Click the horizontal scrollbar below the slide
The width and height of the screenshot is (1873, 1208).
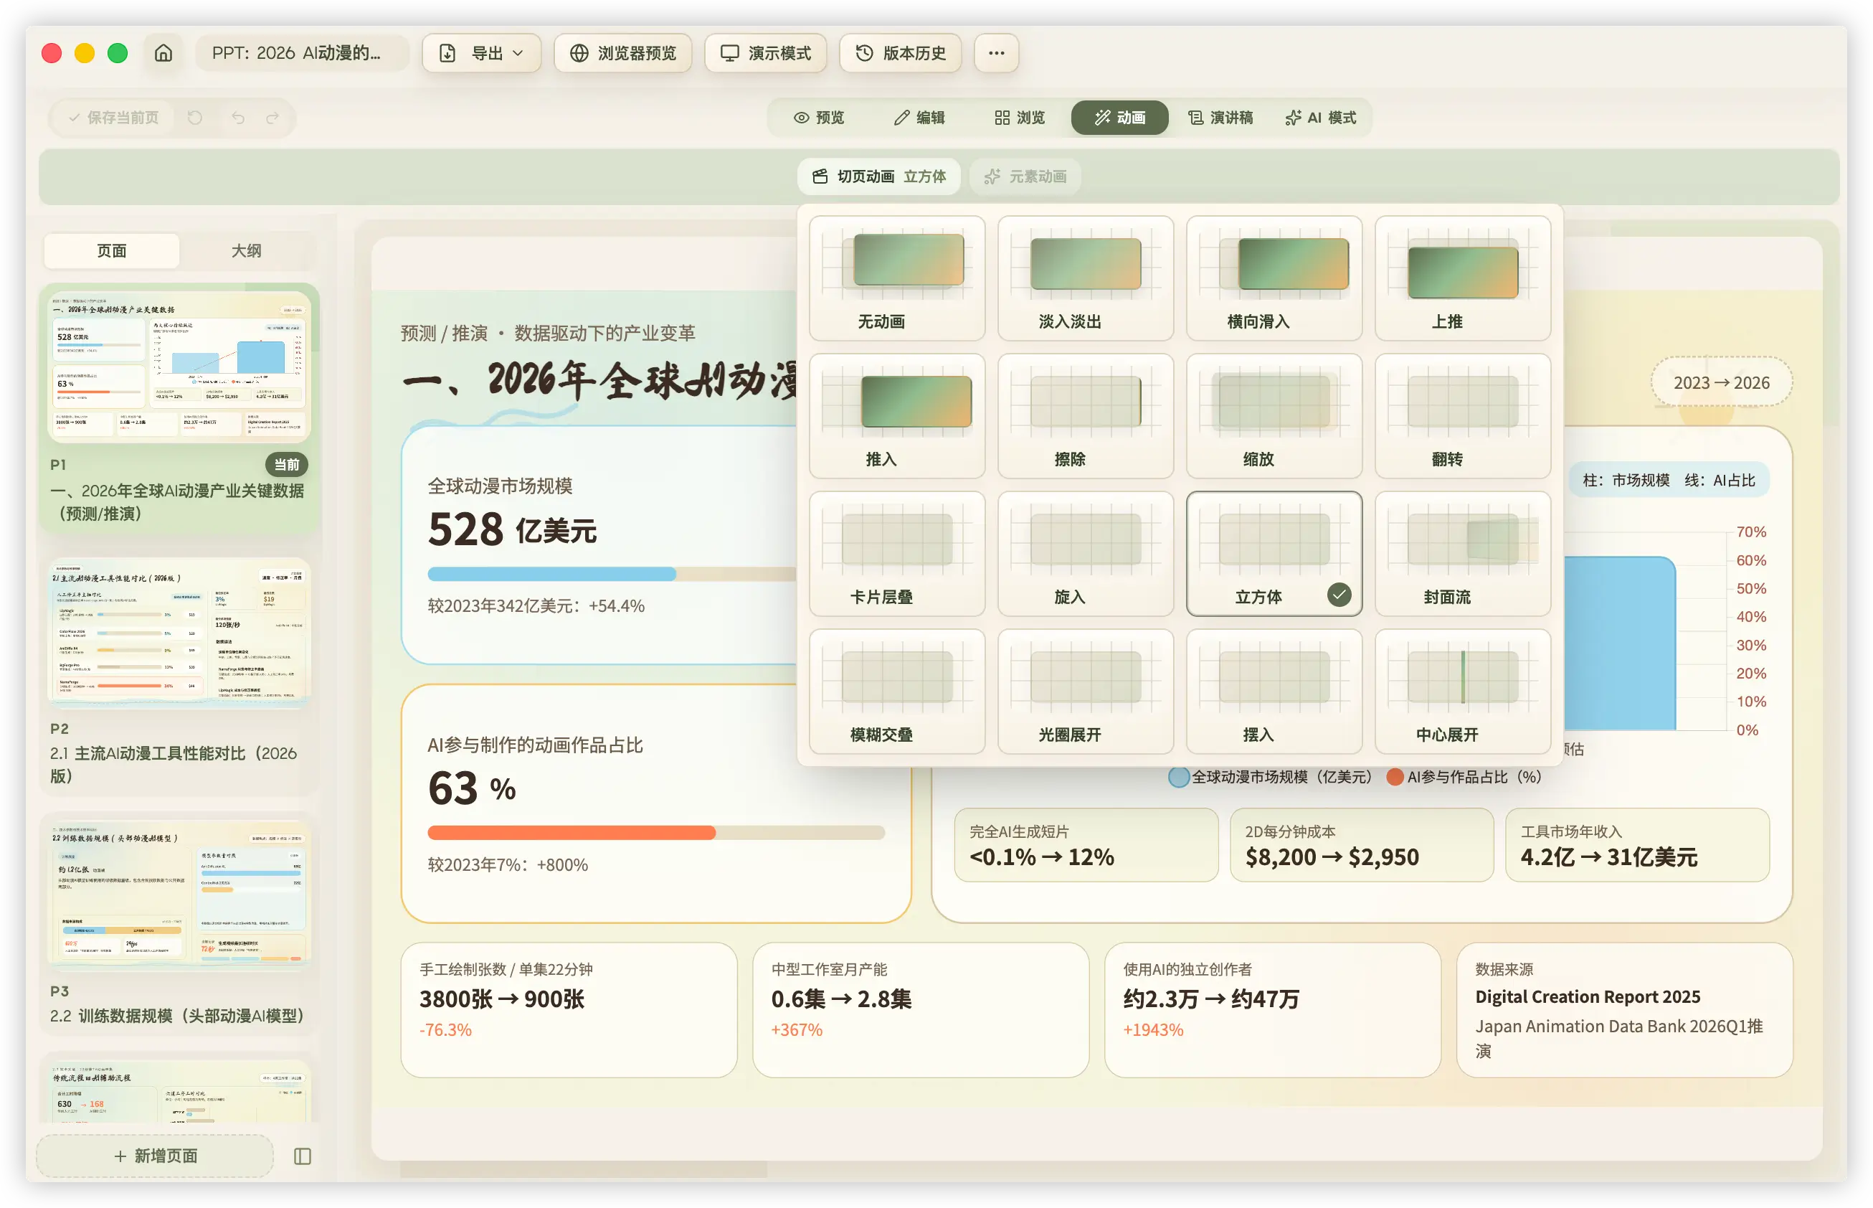click(583, 1171)
